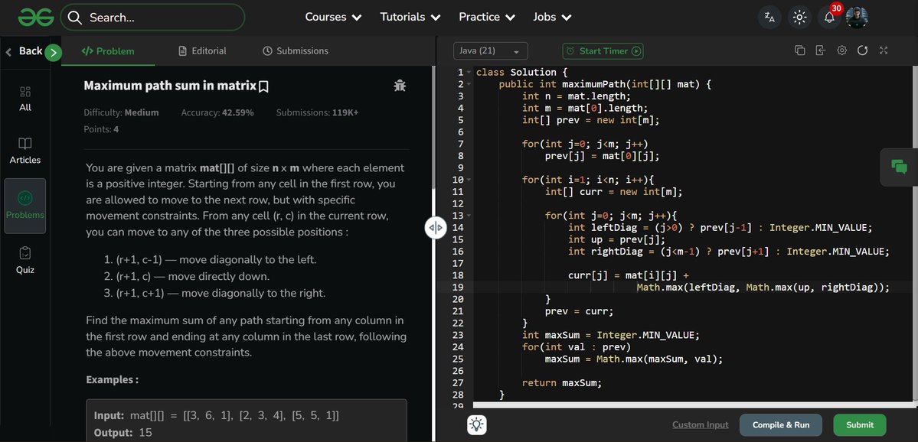Reset the code with the refresh icon
The height and width of the screenshot is (442, 918).
click(x=862, y=49)
